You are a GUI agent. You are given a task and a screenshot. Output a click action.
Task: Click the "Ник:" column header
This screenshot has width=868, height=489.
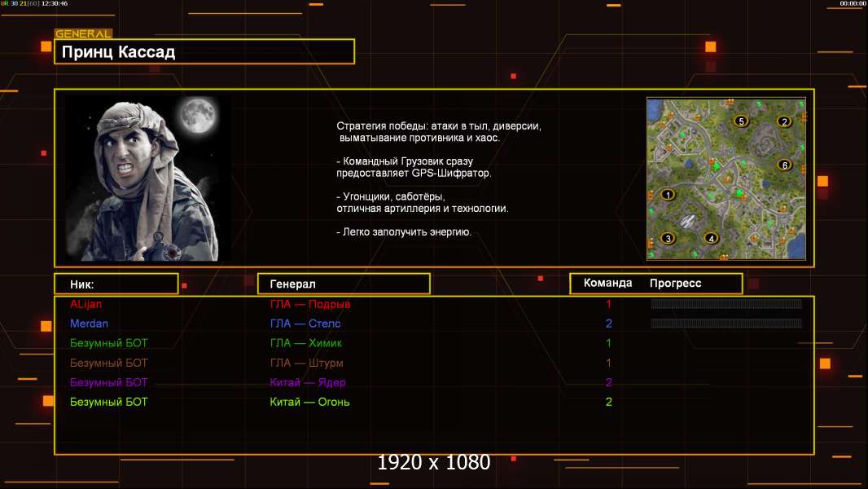[116, 284]
